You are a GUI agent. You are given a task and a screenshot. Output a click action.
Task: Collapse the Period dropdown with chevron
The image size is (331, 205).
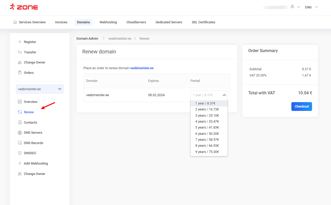pyautogui.click(x=224, y=95)
